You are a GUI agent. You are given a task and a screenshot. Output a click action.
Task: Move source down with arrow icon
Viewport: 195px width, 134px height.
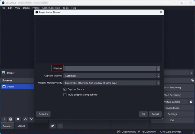[32, 119]
